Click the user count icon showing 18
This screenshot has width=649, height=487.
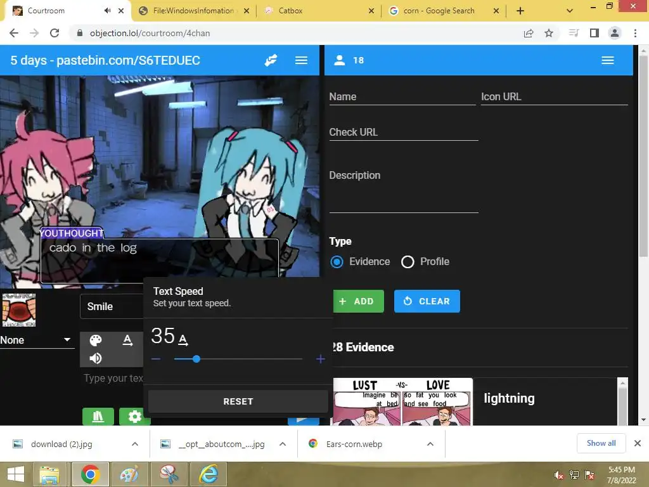[340, 60]
